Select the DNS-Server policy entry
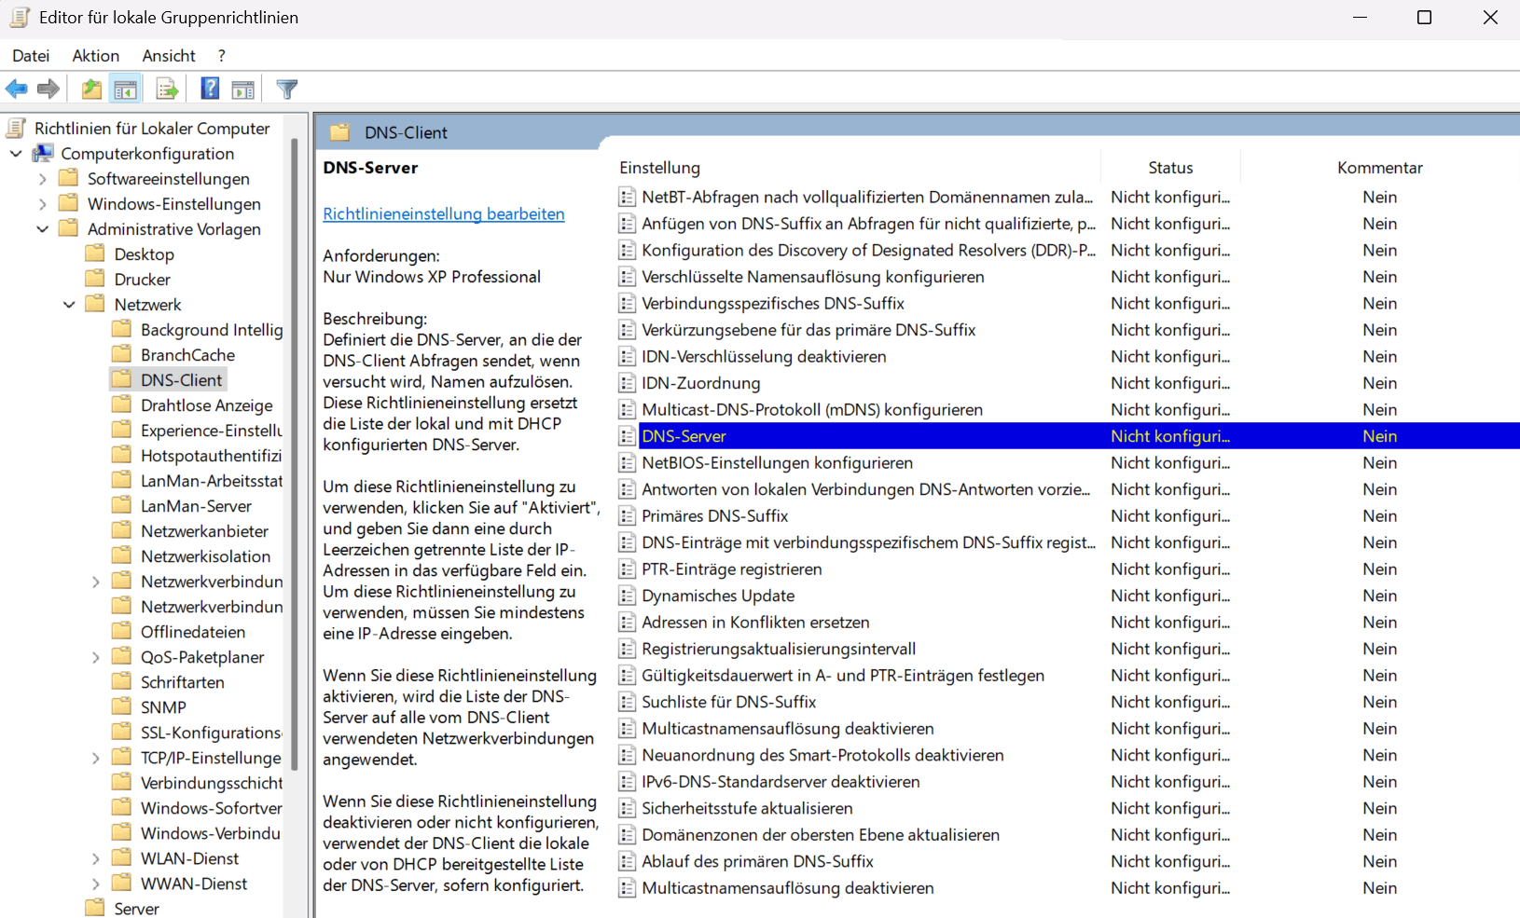The image size is (1520, 918). coord(685,435)
